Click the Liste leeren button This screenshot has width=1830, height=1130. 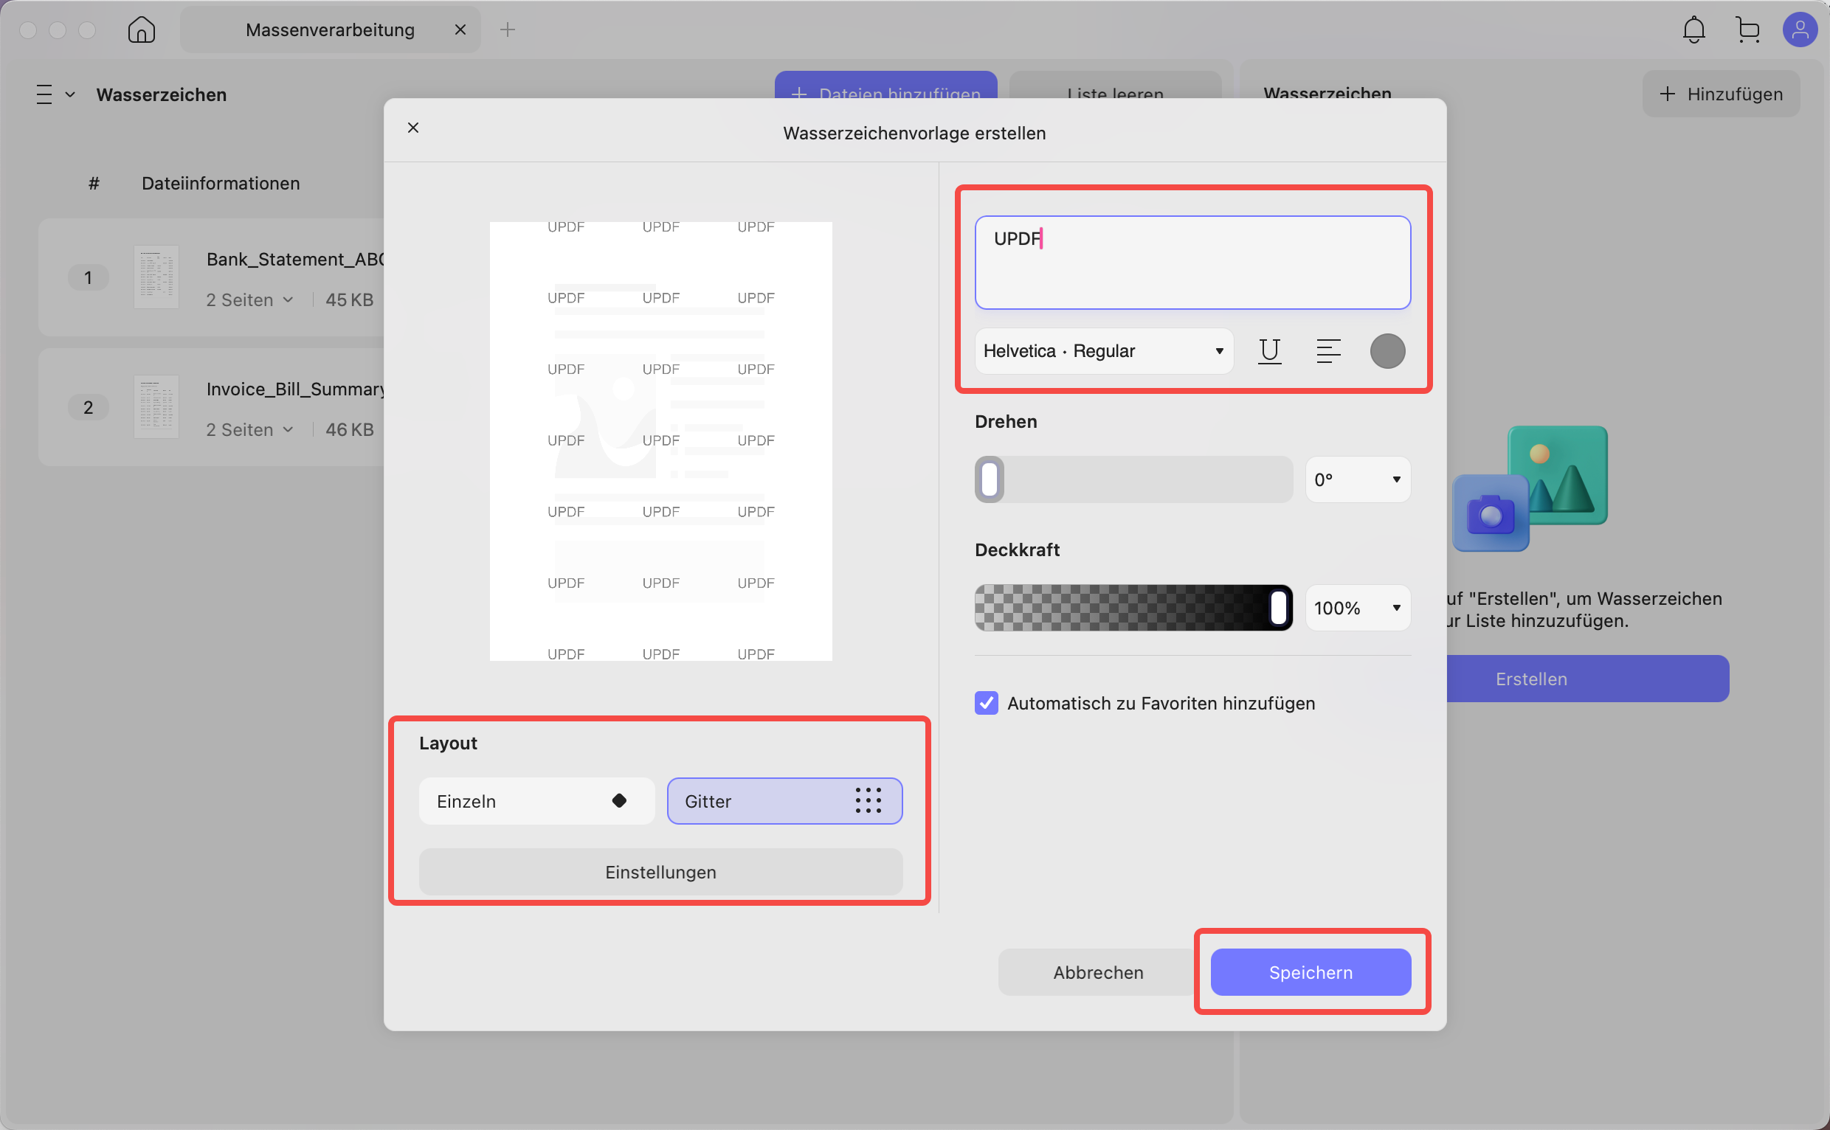[1116, 86]
